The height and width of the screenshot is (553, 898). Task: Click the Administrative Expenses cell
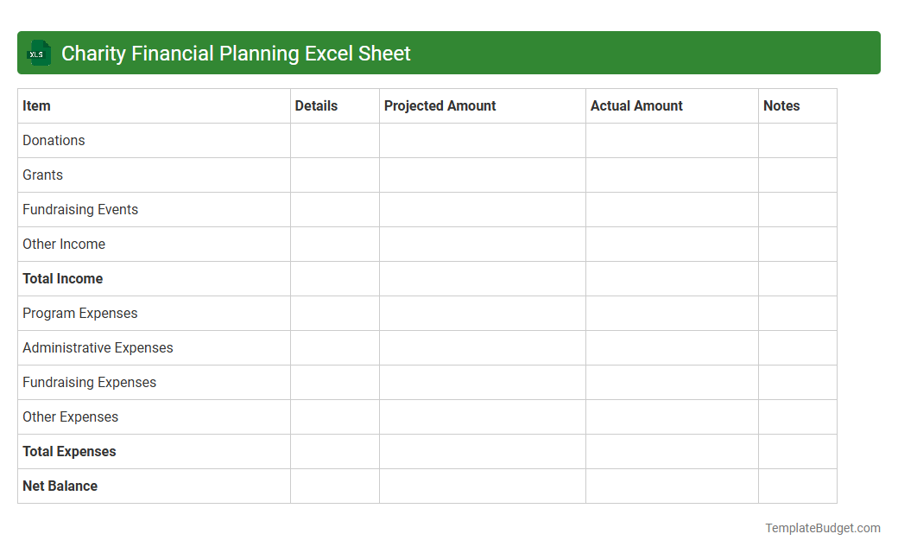tap(98, 347)
